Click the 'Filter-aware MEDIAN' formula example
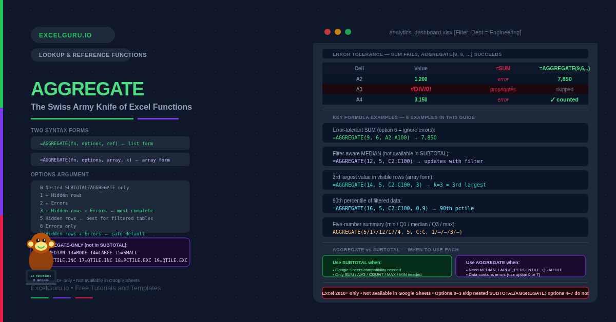This screenshot has height=322, width=616. (x=455, y=156)
